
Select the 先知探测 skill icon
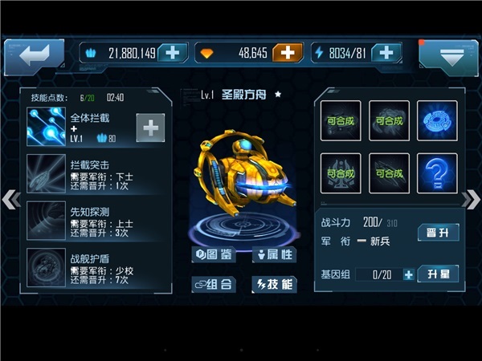click(46, 221)
